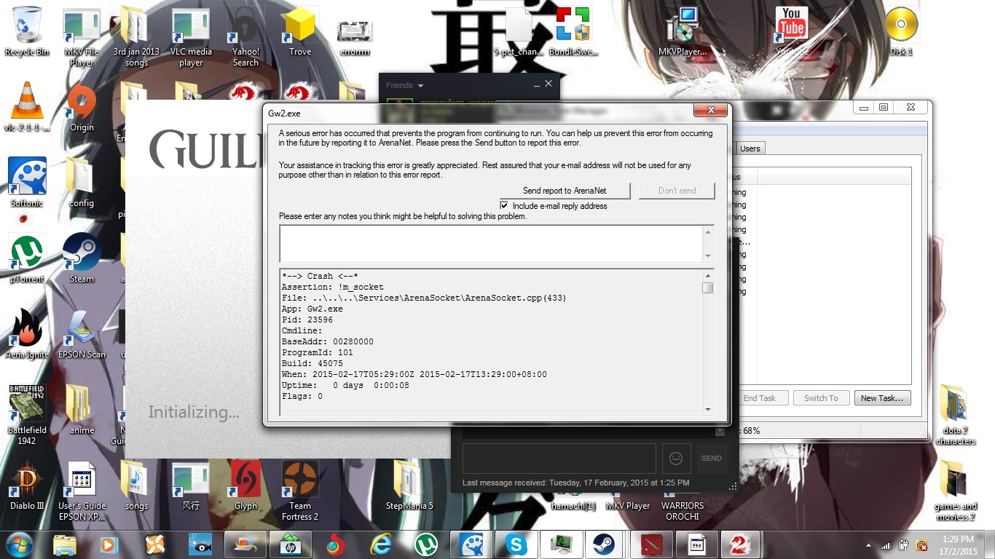Click the crash log scrollbar down arrow
This screenshot has height=559, width=995.
[x=708, y=410]
